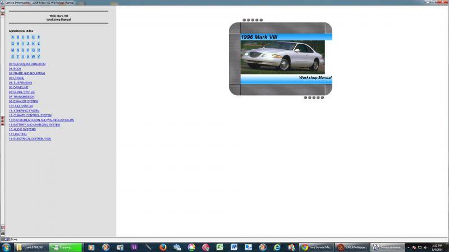This screenshot has height=252, width=449.
Task: Show the Copying progress taskbar window
Action: [x=65, y=247]
